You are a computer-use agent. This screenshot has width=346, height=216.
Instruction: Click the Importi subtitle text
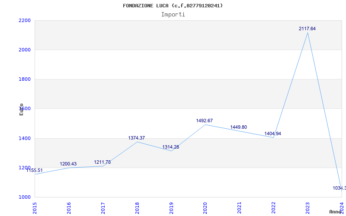pyautogui.click(x=173, y=14)
